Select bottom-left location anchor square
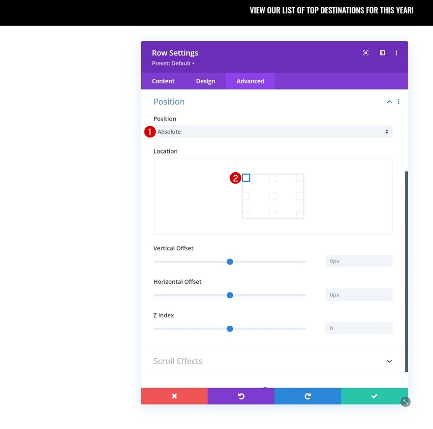The image size is (433, 429). tap(246, 215)
